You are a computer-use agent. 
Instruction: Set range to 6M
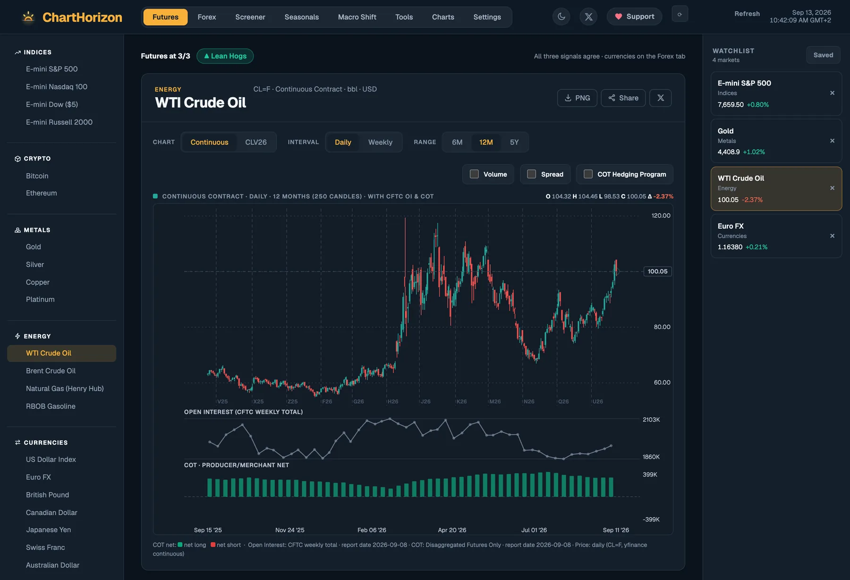pos(457,142)
